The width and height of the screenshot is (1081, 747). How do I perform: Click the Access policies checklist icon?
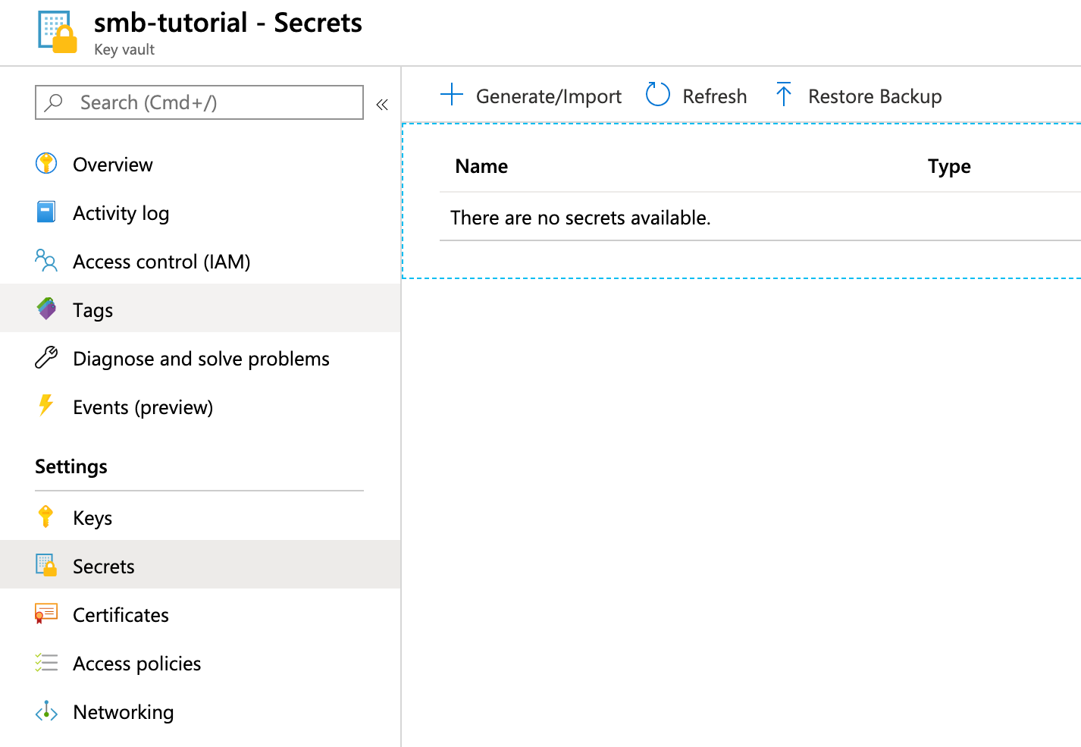[x=46, y=662]
